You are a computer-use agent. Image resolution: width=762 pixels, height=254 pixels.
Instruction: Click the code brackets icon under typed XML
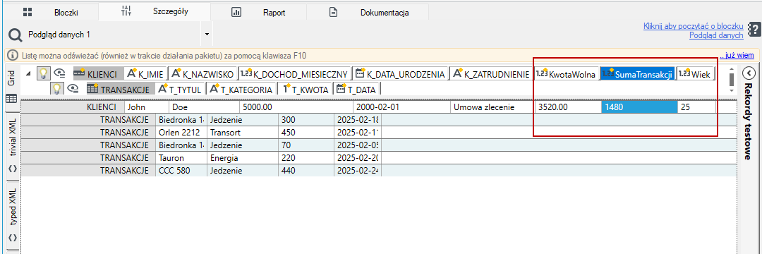click(x=12, y=238)
